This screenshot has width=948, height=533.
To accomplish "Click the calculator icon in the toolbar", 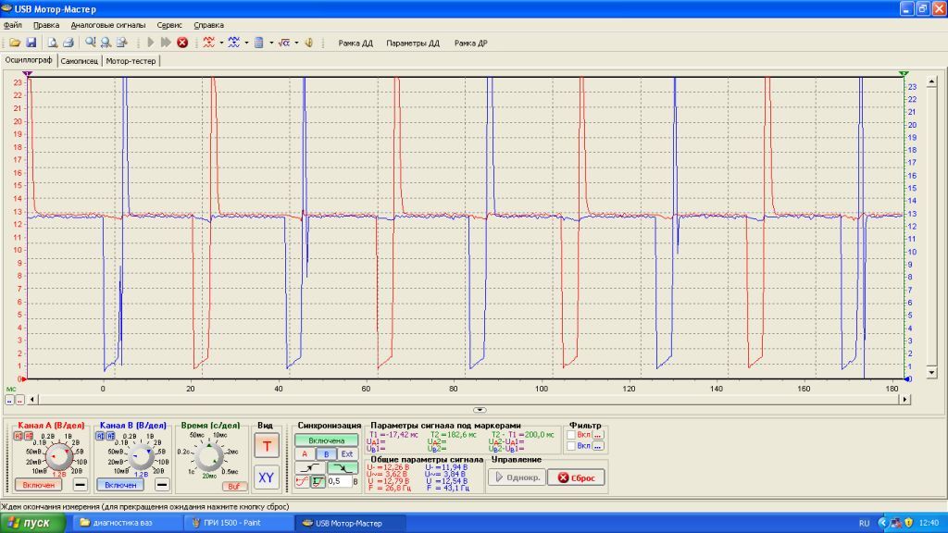I will [x=259, y=43].
